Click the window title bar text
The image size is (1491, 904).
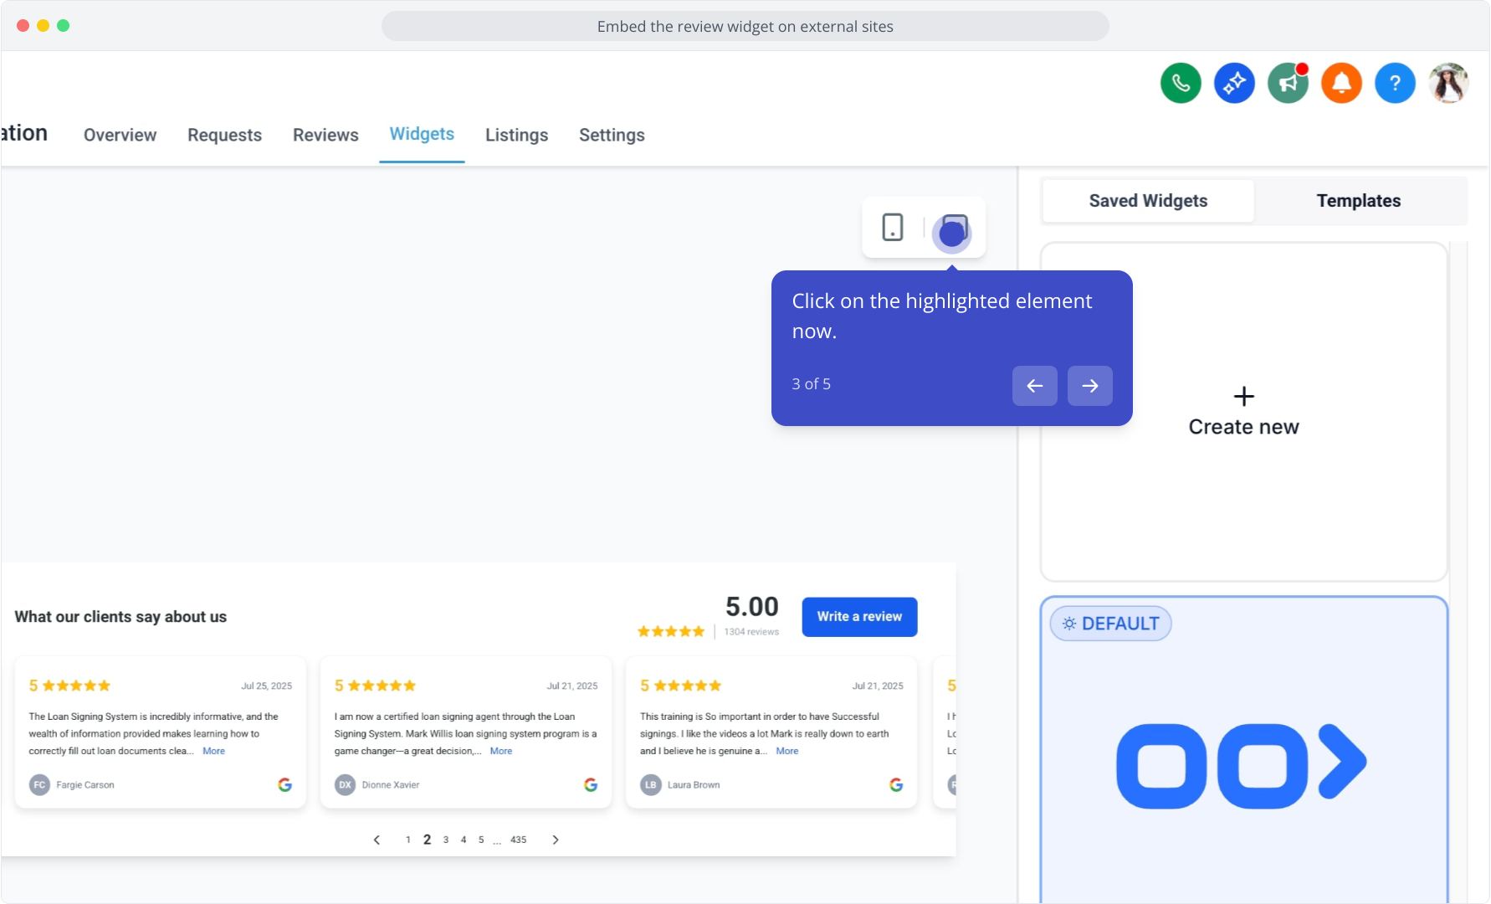pos(745,26)
